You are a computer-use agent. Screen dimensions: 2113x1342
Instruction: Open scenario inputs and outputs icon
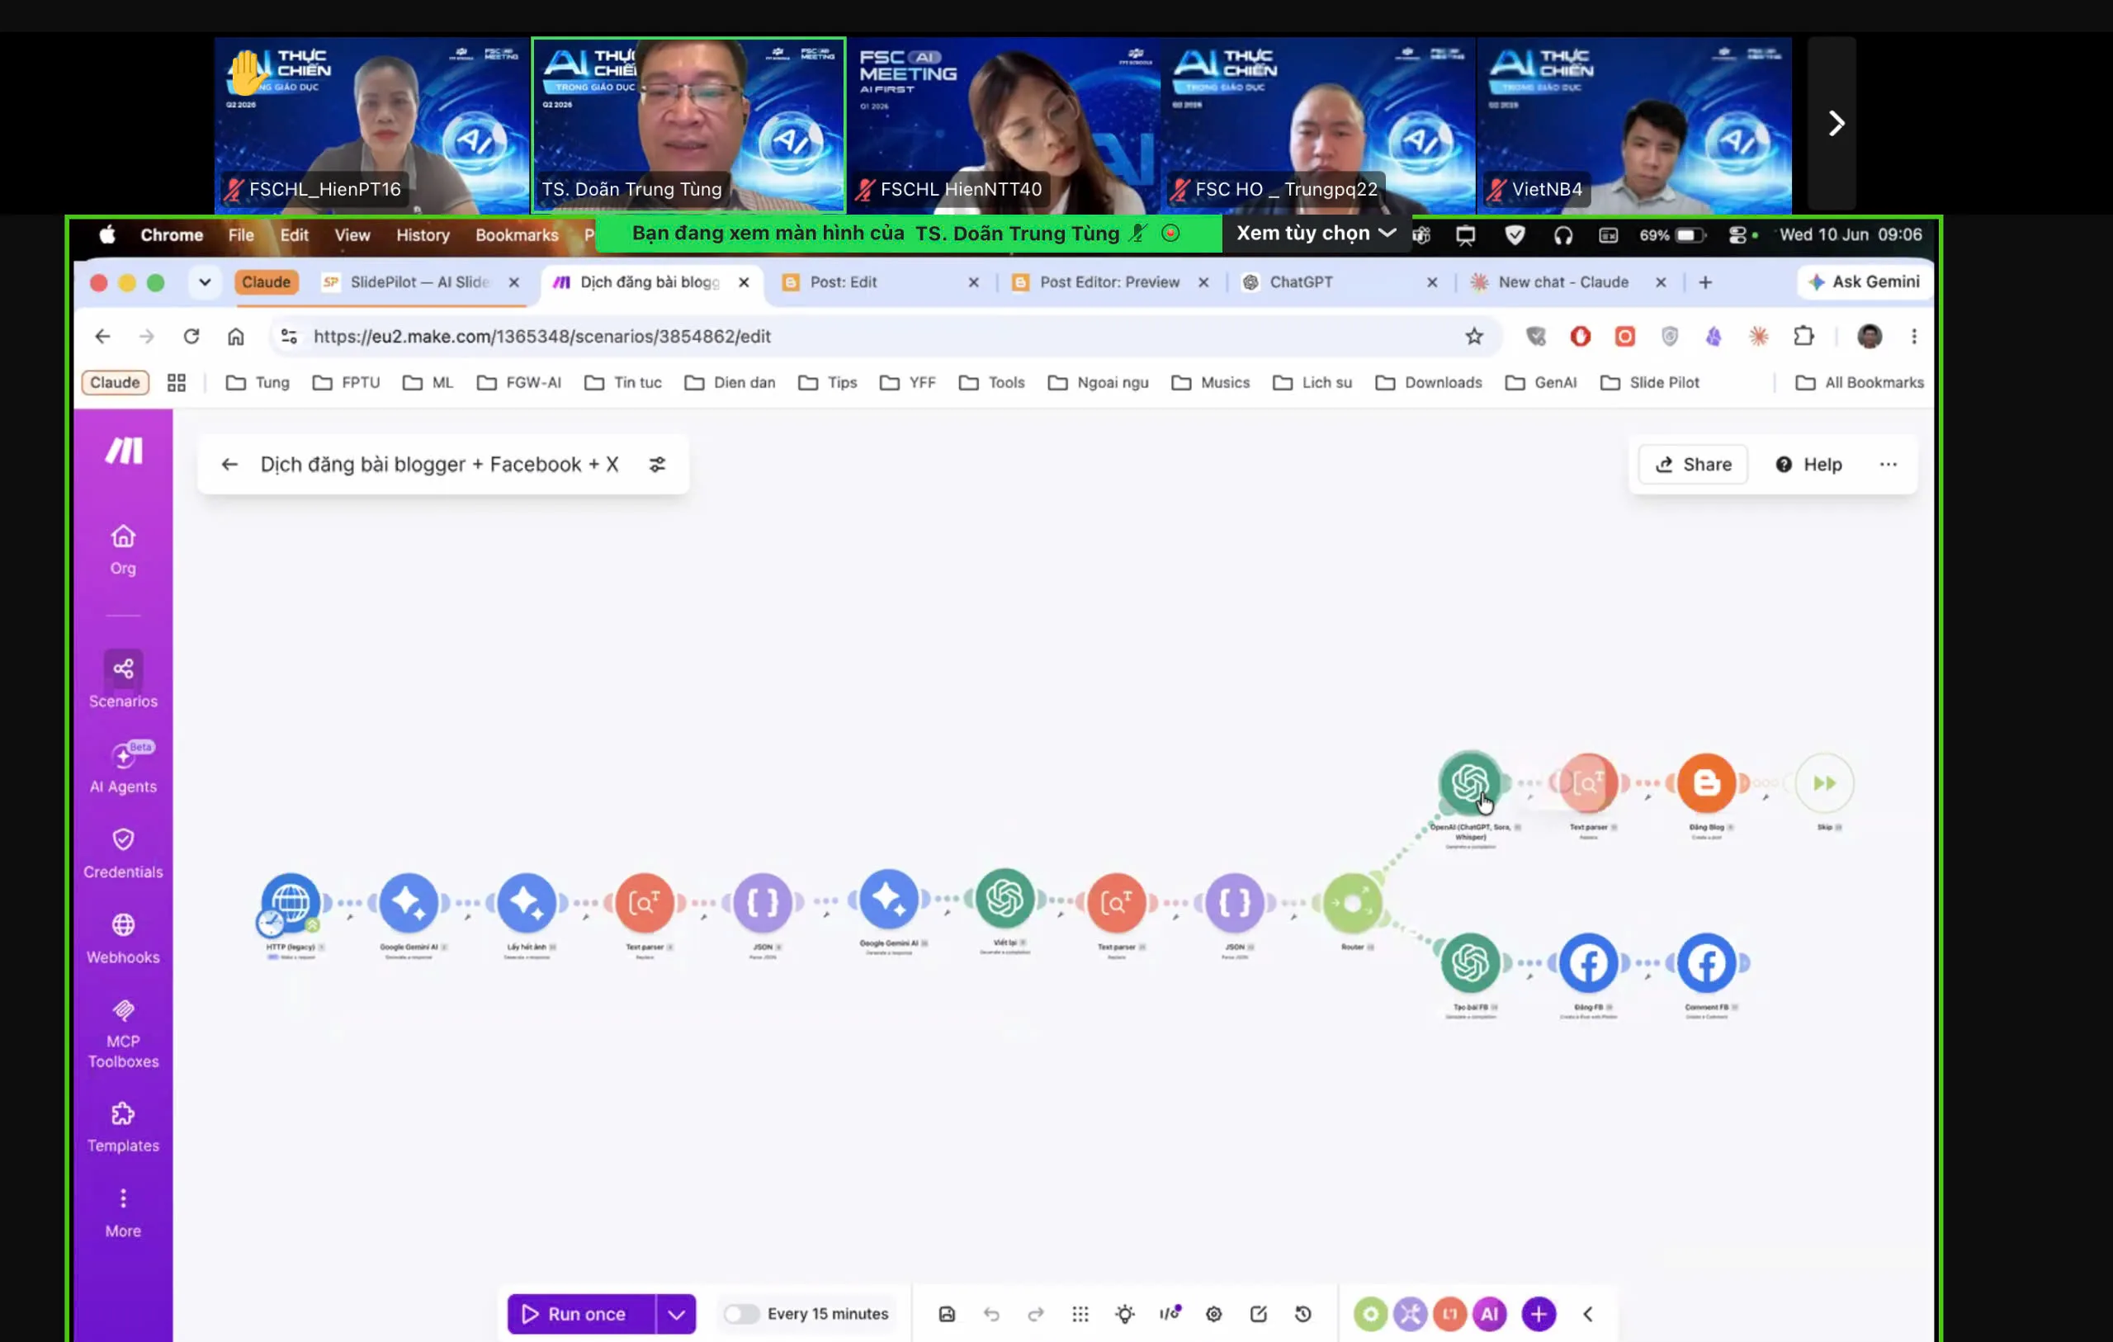point(1170,1314)
